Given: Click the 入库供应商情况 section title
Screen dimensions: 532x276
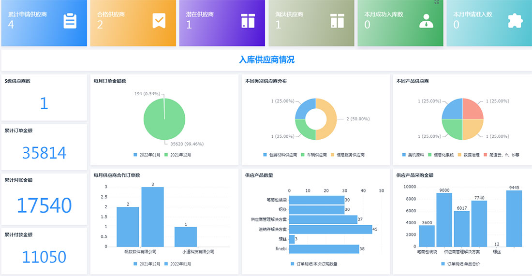Looking at the screenshot, I should pyautogui.click(x=266, y=60).
